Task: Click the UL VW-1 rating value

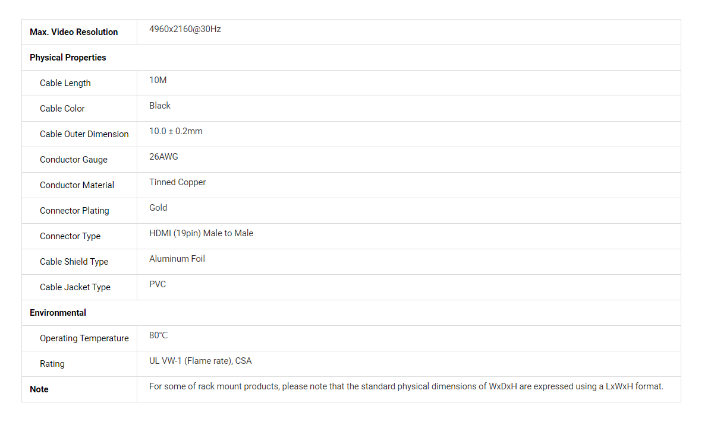Action: tap(200, 361)
